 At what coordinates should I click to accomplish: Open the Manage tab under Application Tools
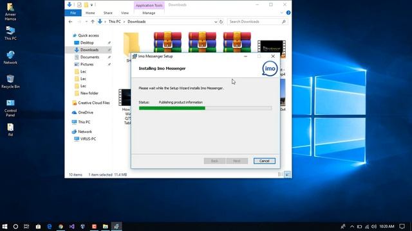149,13
